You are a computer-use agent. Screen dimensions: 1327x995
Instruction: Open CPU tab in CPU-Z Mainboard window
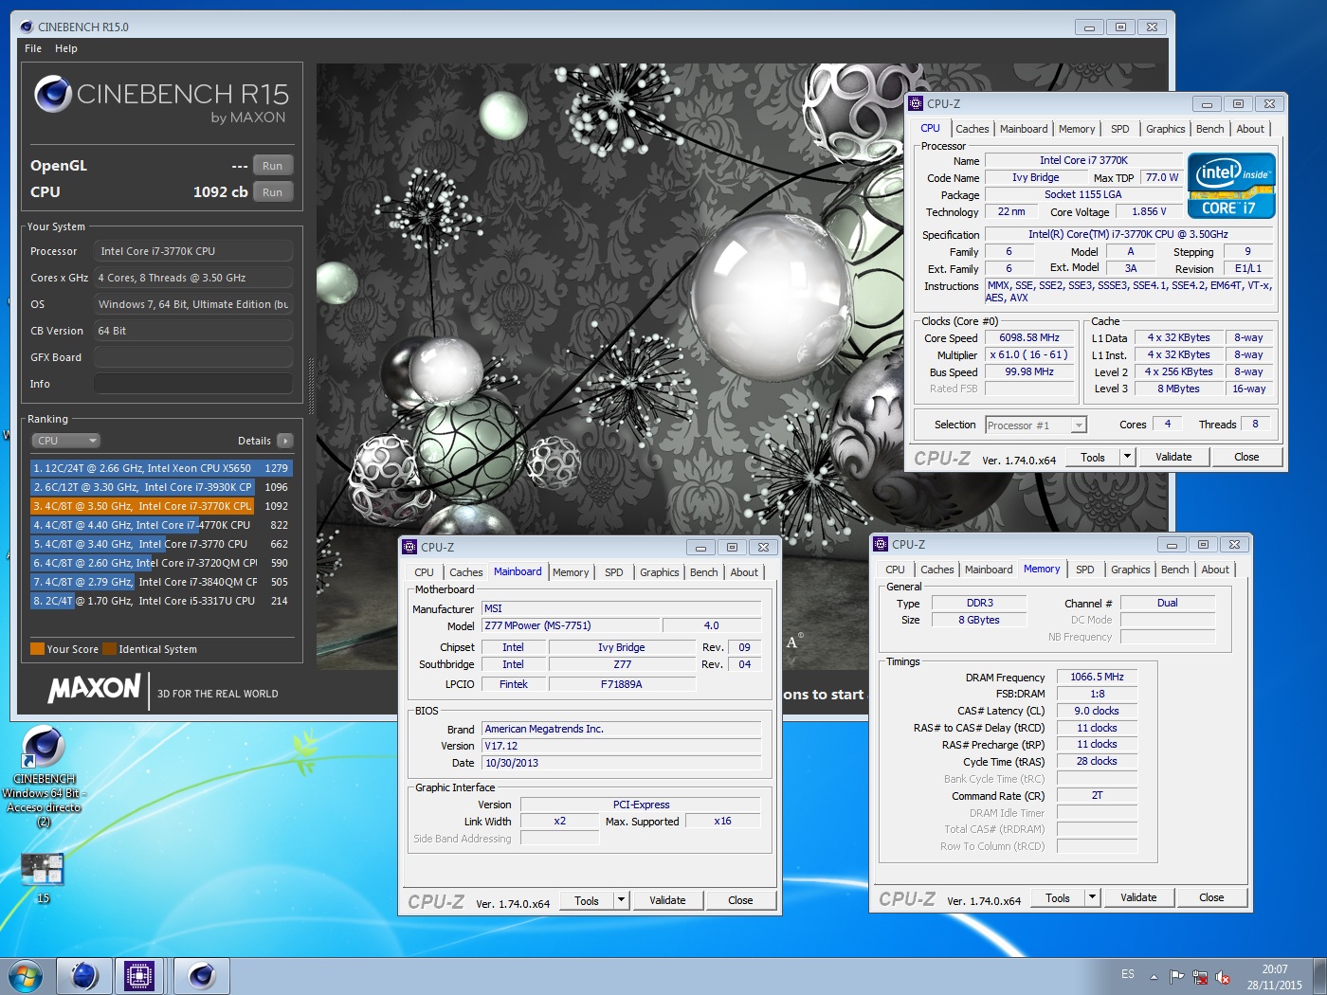click(425, 572)
